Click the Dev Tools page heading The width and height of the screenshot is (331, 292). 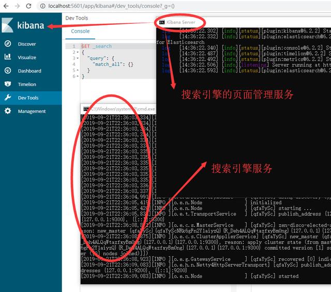pos(77,18)
